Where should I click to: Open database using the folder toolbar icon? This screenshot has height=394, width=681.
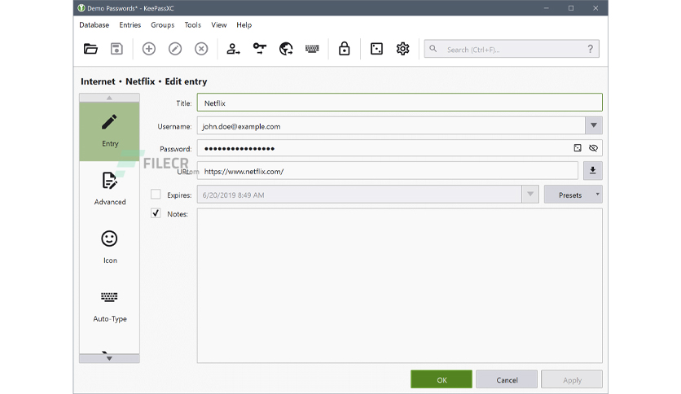[90, 49]
